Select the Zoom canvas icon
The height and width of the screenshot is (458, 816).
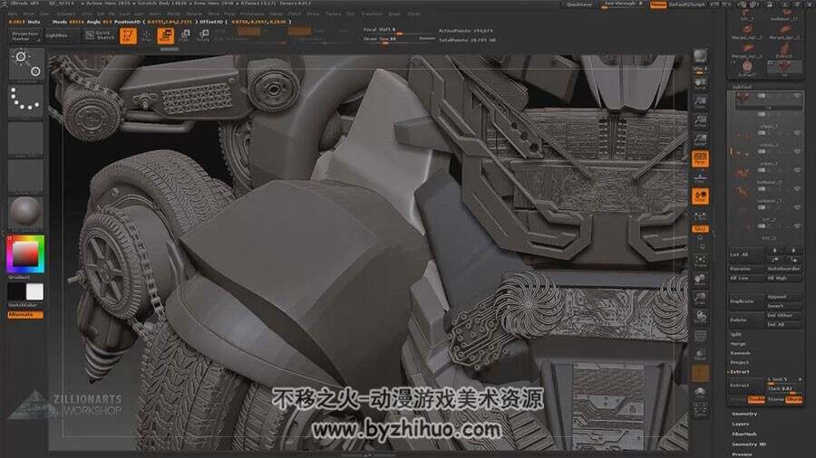click(x=700, y=103)
